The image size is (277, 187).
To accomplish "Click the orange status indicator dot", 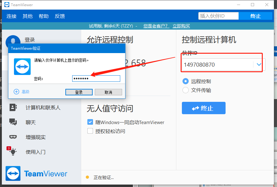I will click(x=87, y=177).
